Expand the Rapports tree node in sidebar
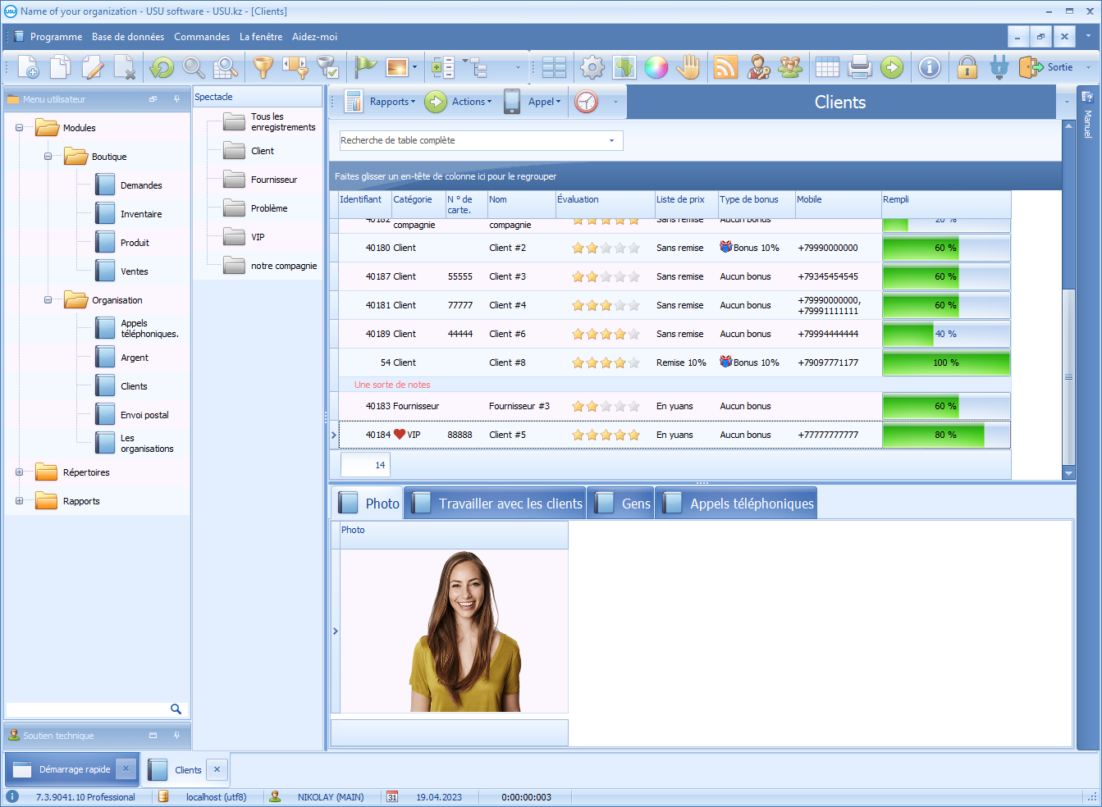Screen dimensions: 1102x807 (19, 501)
